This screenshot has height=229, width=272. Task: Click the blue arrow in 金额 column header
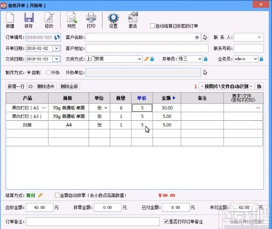174,98
